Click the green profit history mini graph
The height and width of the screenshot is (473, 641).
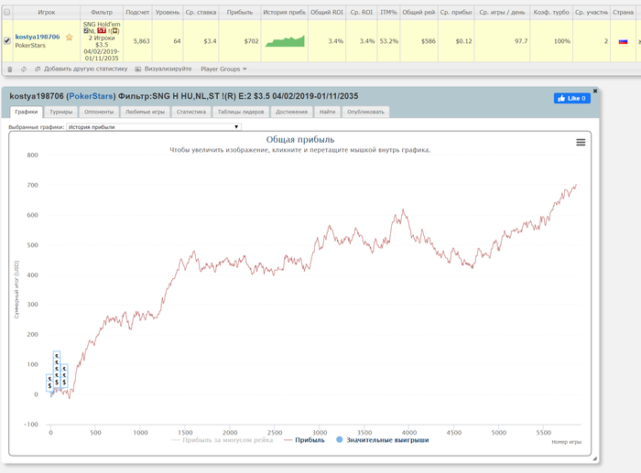click(285, 41)
